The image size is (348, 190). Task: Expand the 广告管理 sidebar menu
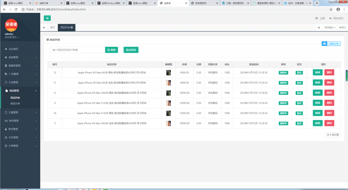tap(20, 74)
